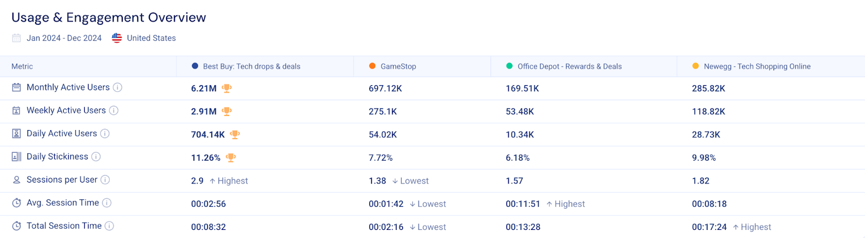This screenshot has height=238, width=865.
Task: Select the United States country label
Action: click(151, 38)
